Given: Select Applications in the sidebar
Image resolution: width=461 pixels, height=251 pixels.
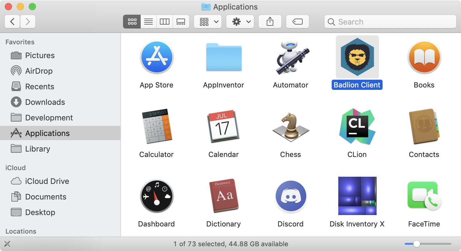Looking at the screenshot, I should coord(60,133).
